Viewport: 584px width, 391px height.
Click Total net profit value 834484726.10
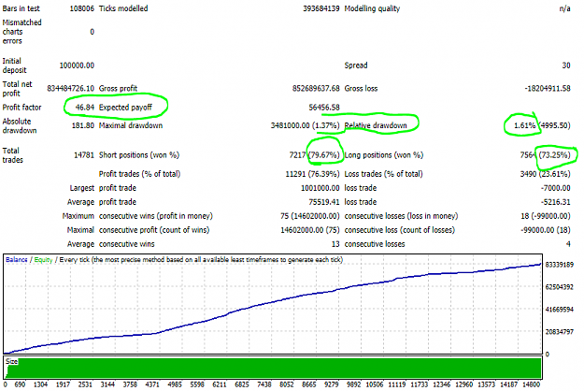click(70, 89)
